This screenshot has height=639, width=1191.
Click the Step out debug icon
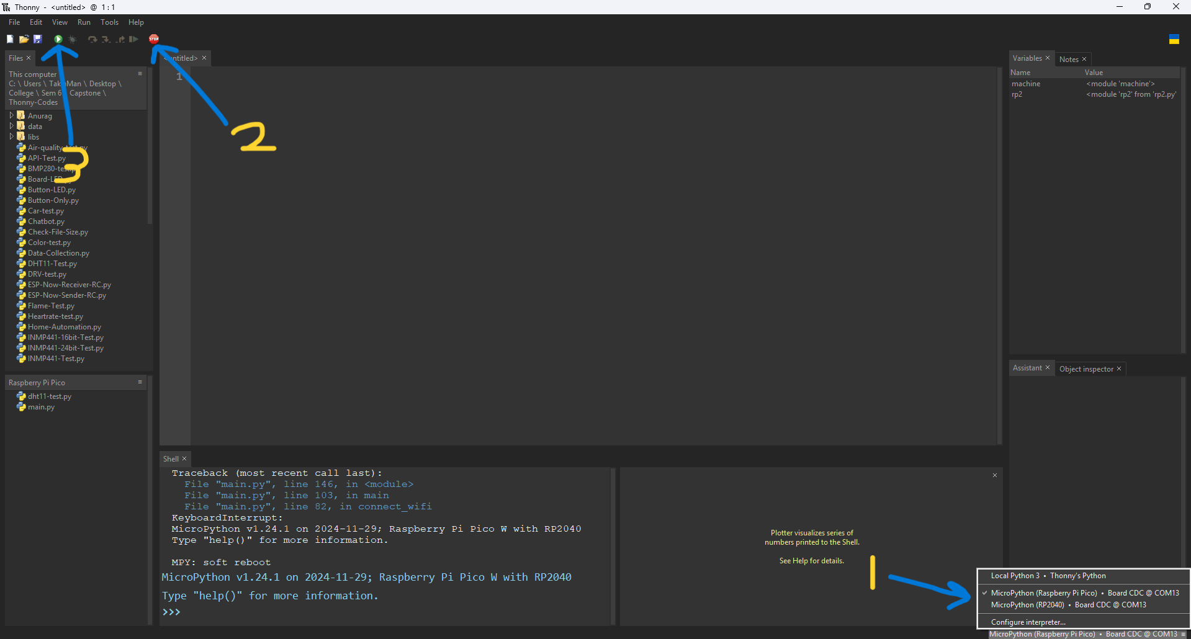click(x=120, y=39)
